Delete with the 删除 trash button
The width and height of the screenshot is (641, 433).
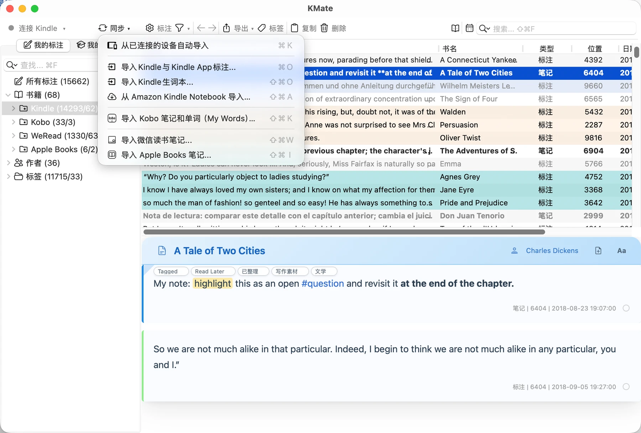point(333,28)
